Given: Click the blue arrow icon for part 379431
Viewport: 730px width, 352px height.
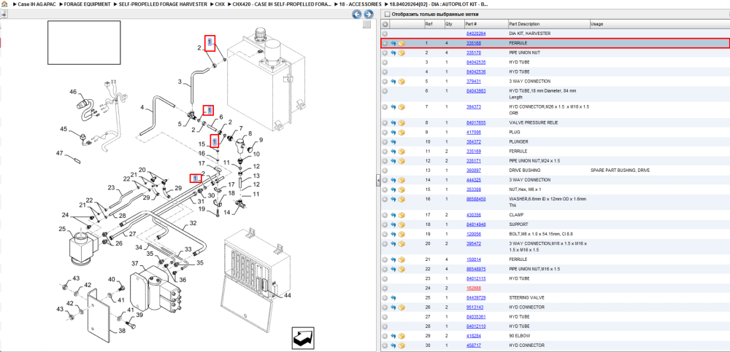Looking at the screenshot, I should 393,82.
